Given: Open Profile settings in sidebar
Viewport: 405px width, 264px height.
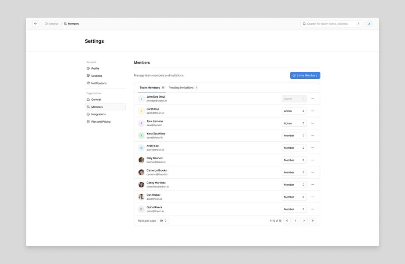Looking at the screenshot, I should [x=106, y=69].
